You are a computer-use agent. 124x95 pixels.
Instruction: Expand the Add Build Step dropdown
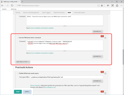point(23,62)
